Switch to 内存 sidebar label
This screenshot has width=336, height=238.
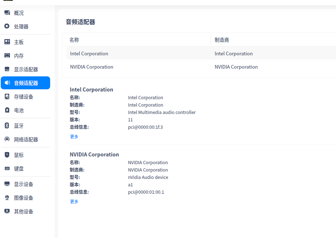pyautogui.click(x=19, y=56)
